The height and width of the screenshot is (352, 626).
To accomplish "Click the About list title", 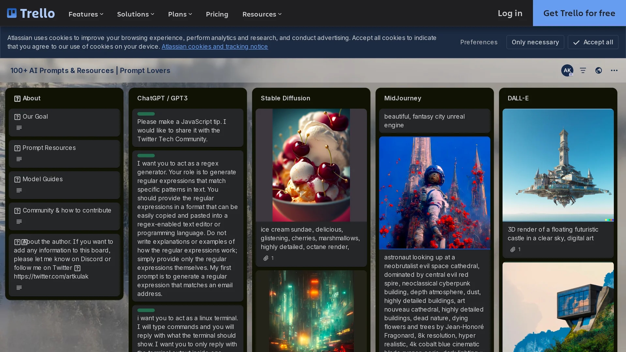I will [32, 98].
